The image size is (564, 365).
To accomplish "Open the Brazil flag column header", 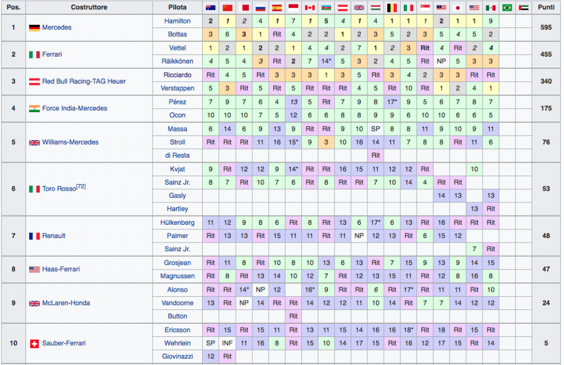I will pos(507,8).
